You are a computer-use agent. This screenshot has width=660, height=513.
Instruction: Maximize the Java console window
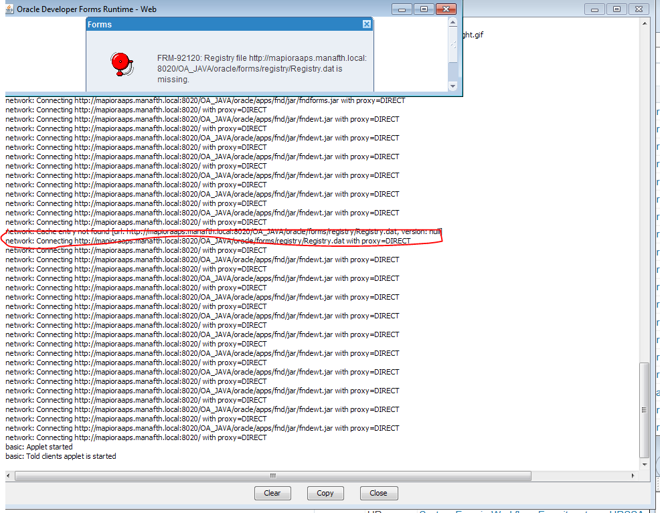[616, 9]
